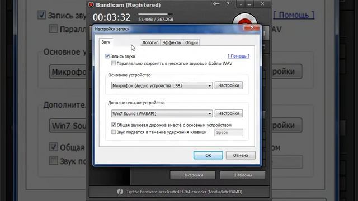358x201 pixels.
Task: Click the Помощь link in the dialog
Action: (239, 56)
